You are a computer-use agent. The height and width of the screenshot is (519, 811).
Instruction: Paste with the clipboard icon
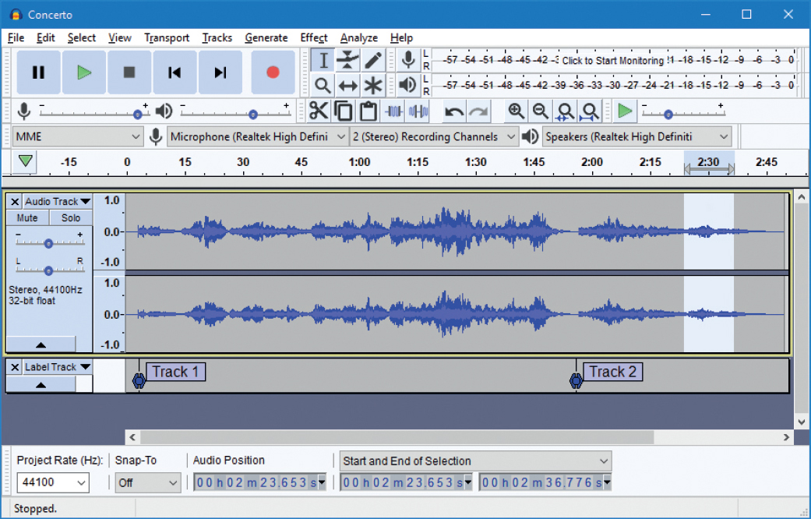point(368,111)
